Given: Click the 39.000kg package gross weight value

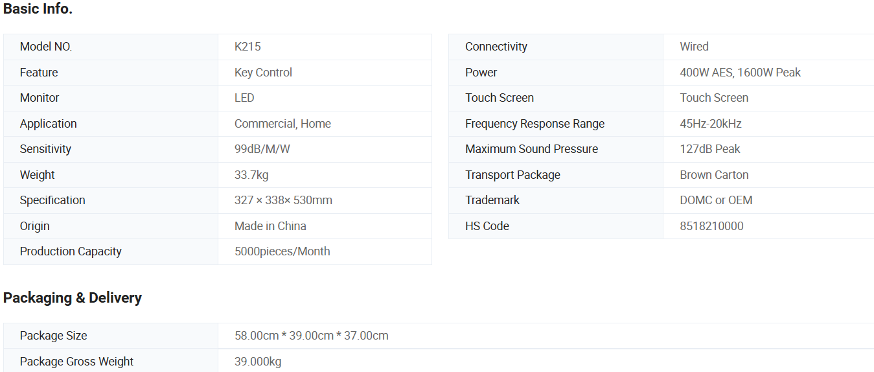Looking at the screenshot, I should point(258,362).
